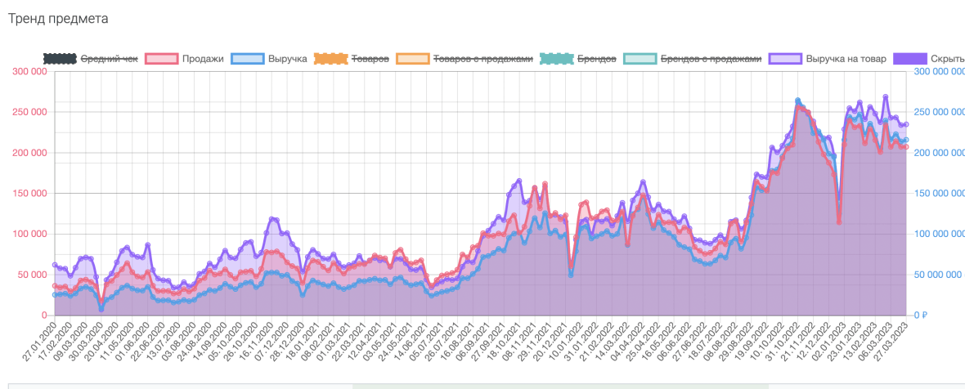
Task: Show the hidden Товаров series in legend
Action: [x=352, y=59]
